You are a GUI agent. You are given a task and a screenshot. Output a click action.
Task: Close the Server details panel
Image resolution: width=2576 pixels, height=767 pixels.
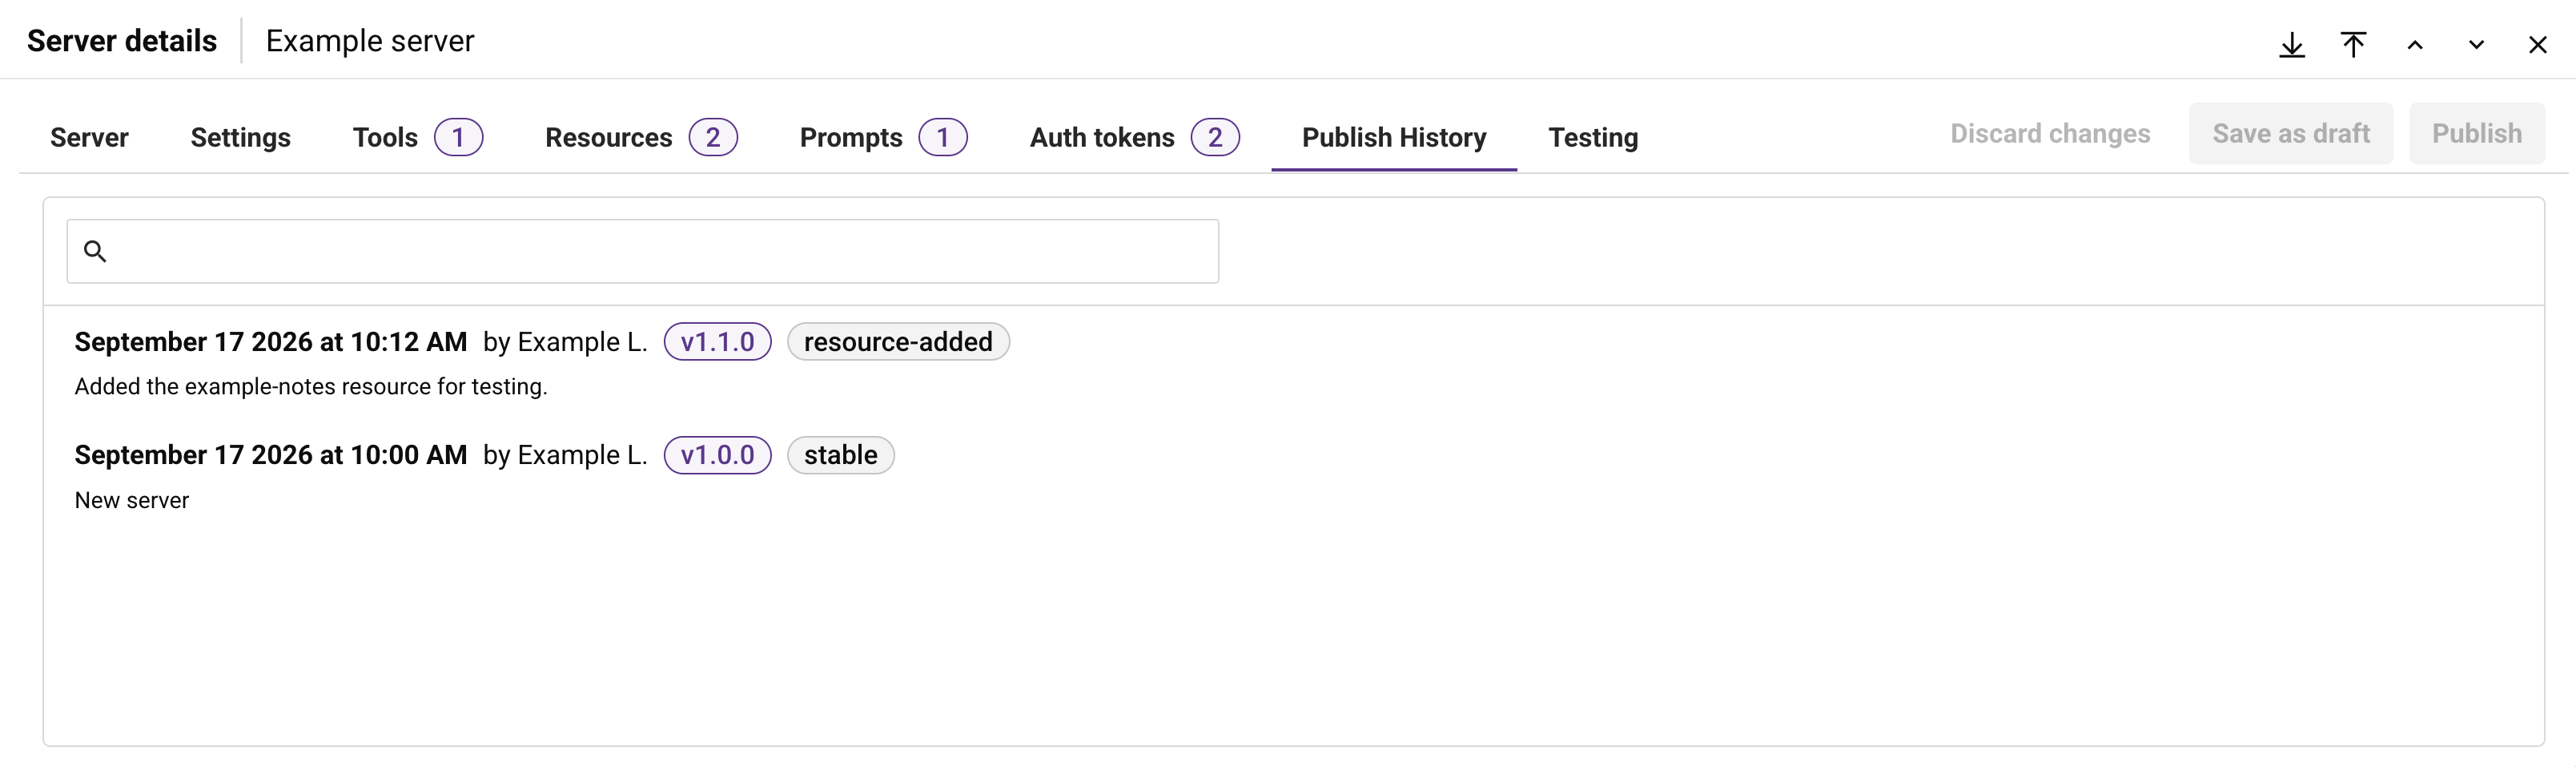tap(2537, 45)
